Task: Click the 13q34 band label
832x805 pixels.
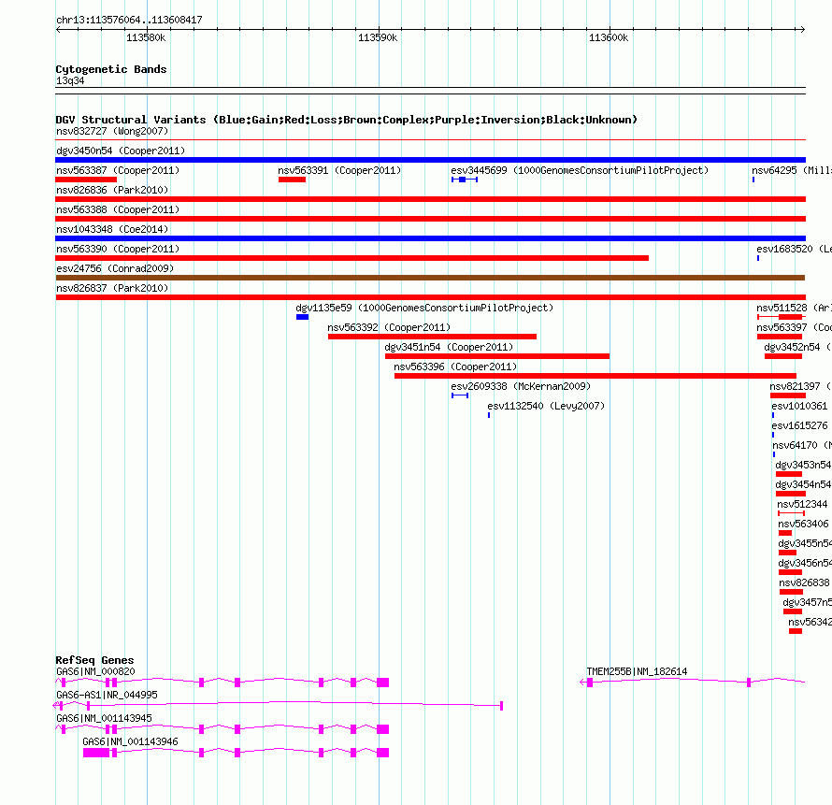Action: click(x=70, y=80)
